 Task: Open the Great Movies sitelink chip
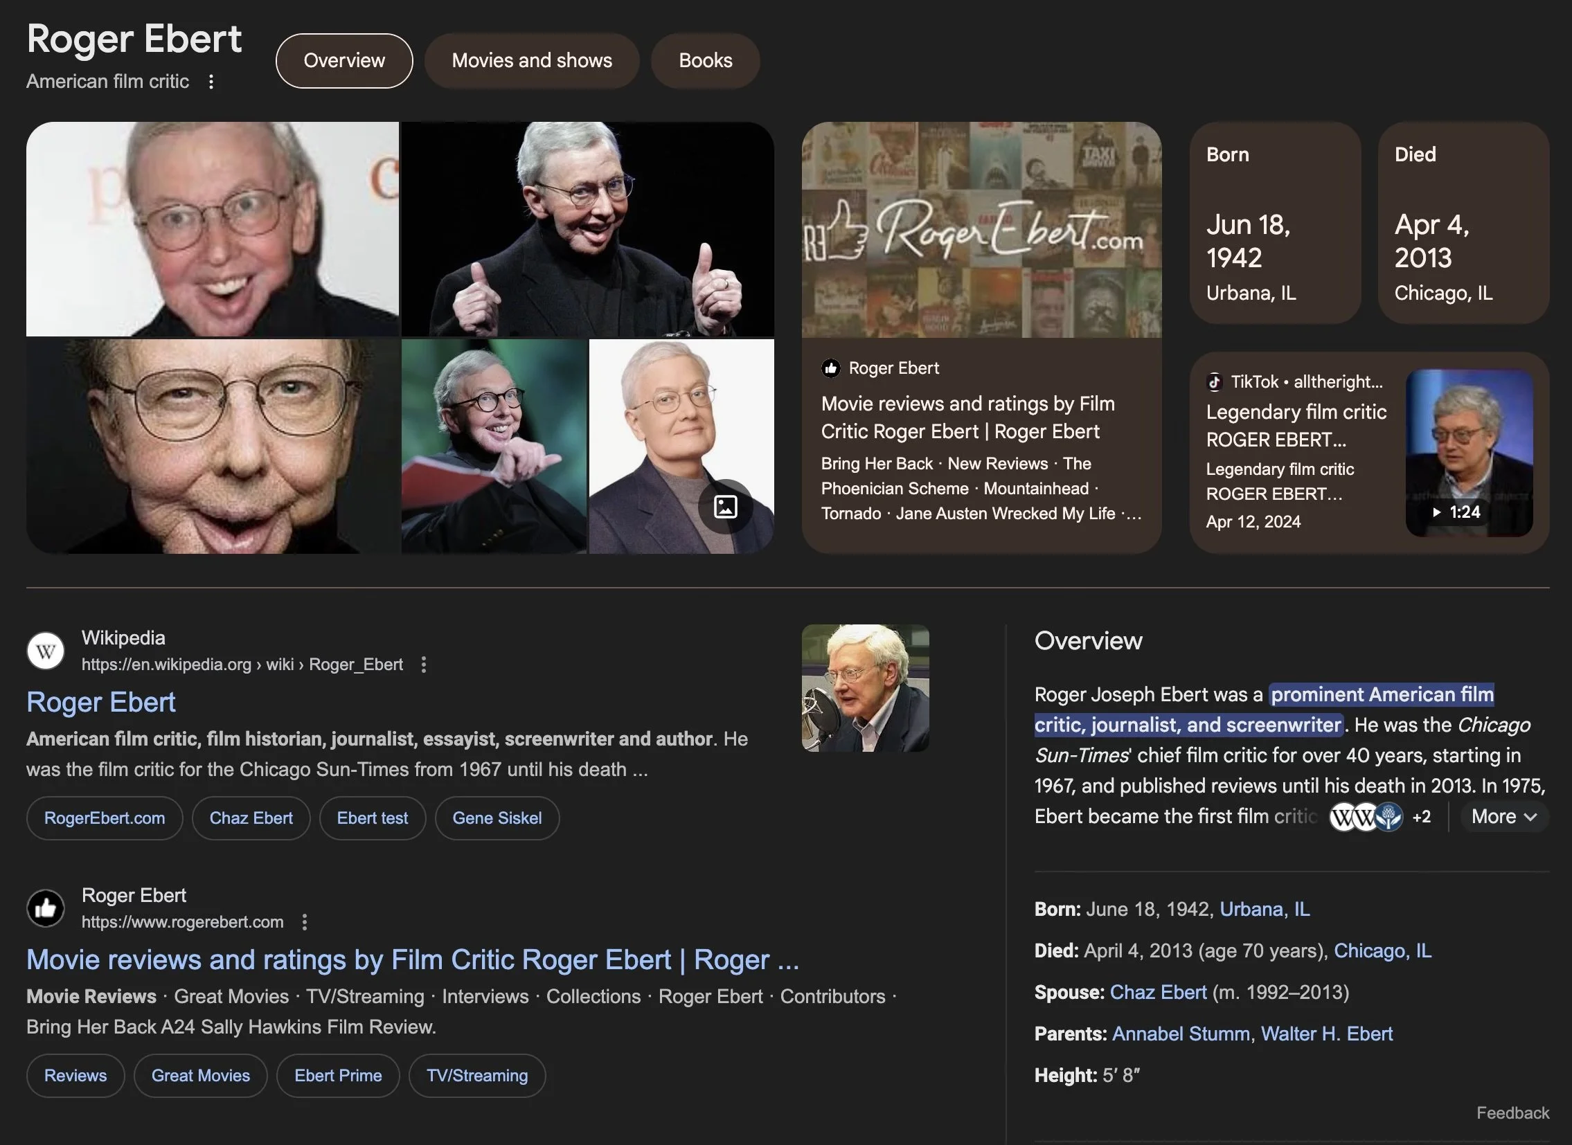[200, 1076]
